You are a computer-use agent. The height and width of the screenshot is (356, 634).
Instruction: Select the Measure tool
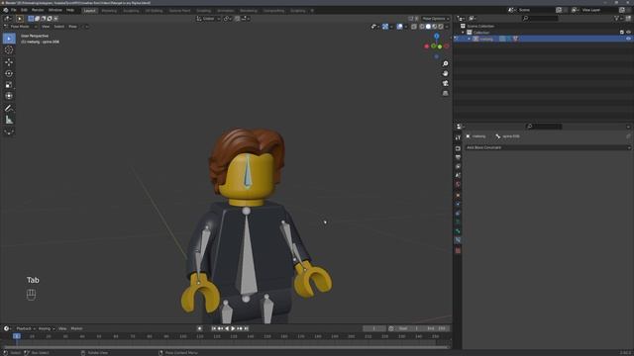click(x=9, y=120)
